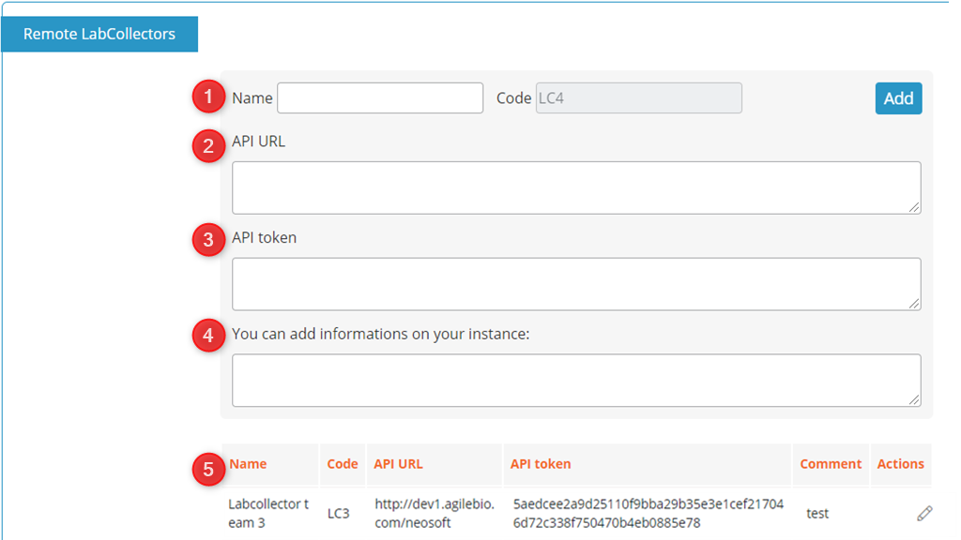The width and height of the screenshot is (961, 540).
Task: Click the Actions column header
Action: tap(900, 464)
